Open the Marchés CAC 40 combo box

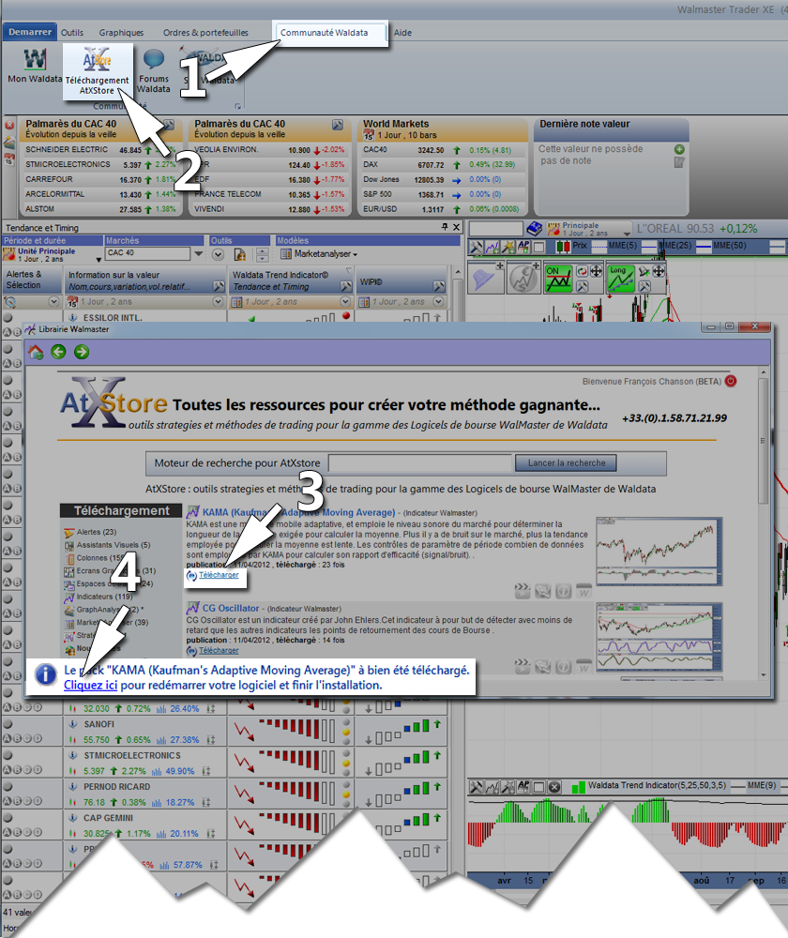click(x=155, y=253)
